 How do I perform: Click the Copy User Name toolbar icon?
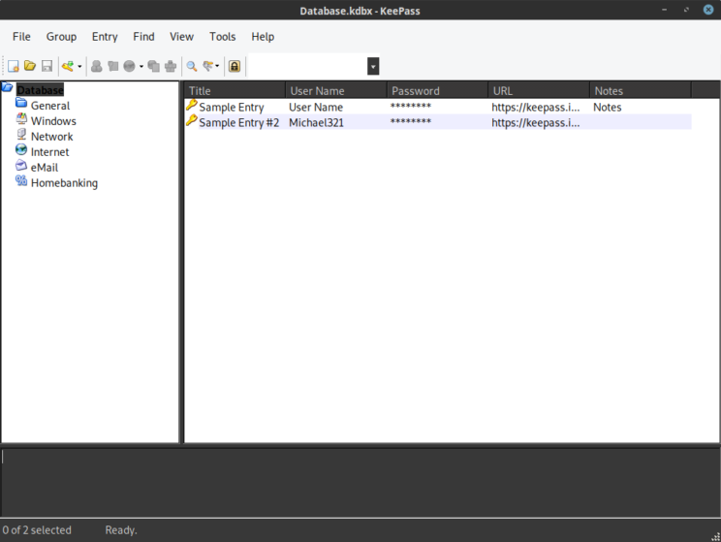97,66
